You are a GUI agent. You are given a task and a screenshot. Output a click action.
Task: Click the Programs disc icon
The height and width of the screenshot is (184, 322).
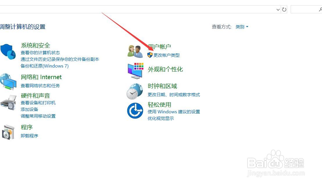point(8,132)
